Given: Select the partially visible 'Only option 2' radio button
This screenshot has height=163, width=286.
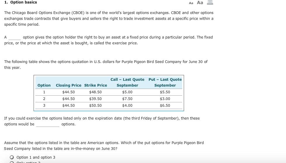Looking at the screenshot, I should click(12, 162).
